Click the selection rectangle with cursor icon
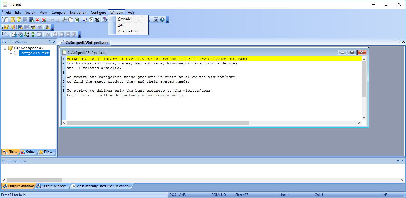The image size is (406, 198). tap(85, 20)
